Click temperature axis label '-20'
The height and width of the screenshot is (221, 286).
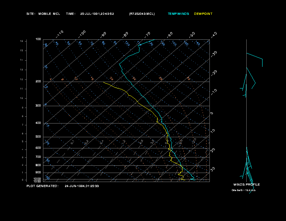click(214, 73)
